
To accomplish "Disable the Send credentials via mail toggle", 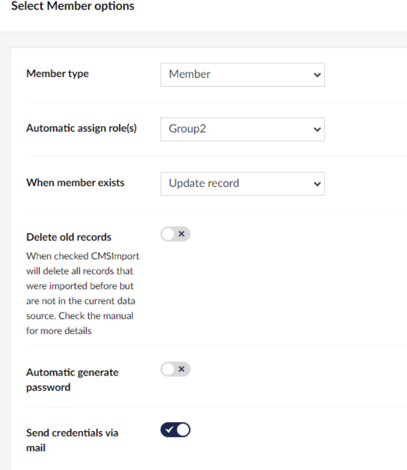I will (x=176, y=430).
